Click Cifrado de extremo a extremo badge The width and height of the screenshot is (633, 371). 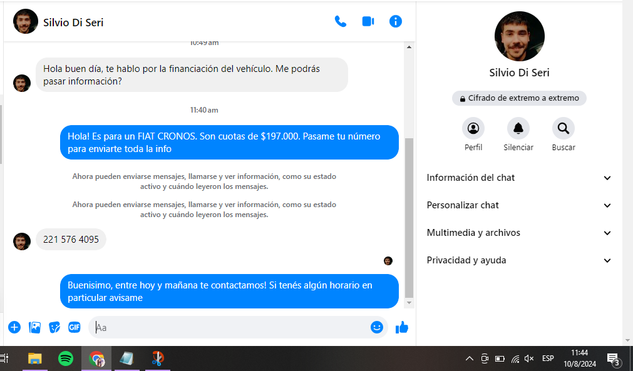click(519, 98)
